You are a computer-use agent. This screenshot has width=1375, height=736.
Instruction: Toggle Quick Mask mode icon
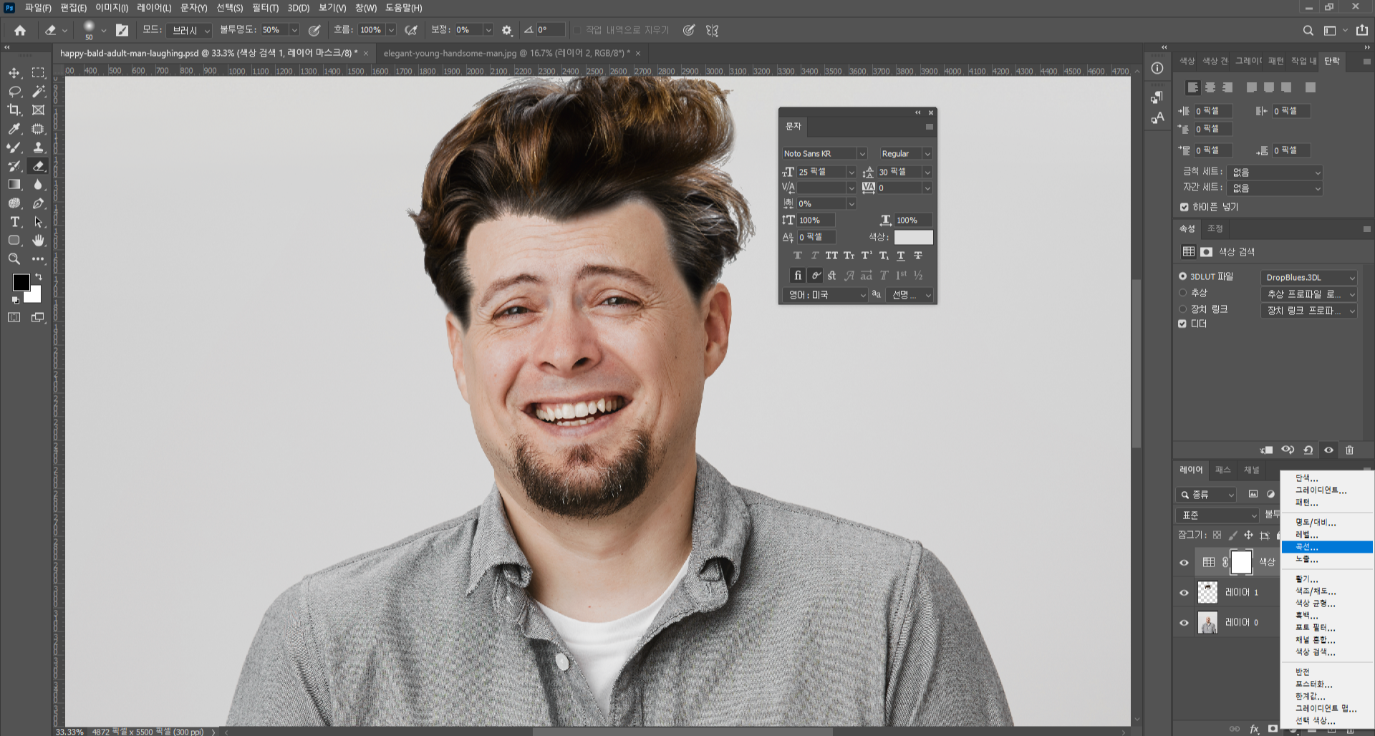(14, 317)
